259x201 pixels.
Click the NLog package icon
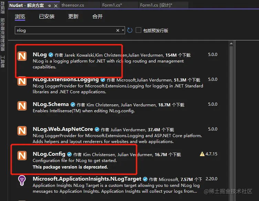point(22,56)
